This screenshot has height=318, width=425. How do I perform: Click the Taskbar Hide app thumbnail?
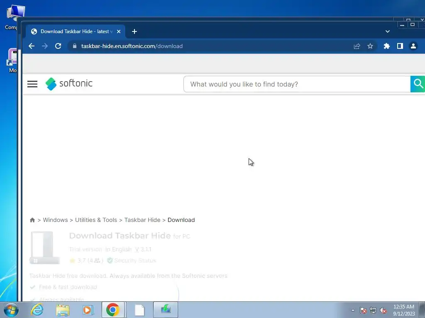click(44, 248)
